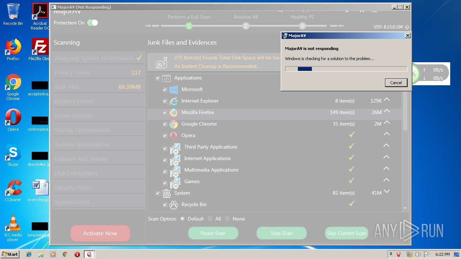Uncheck the Applications checkbox

(x=158, y=78)
